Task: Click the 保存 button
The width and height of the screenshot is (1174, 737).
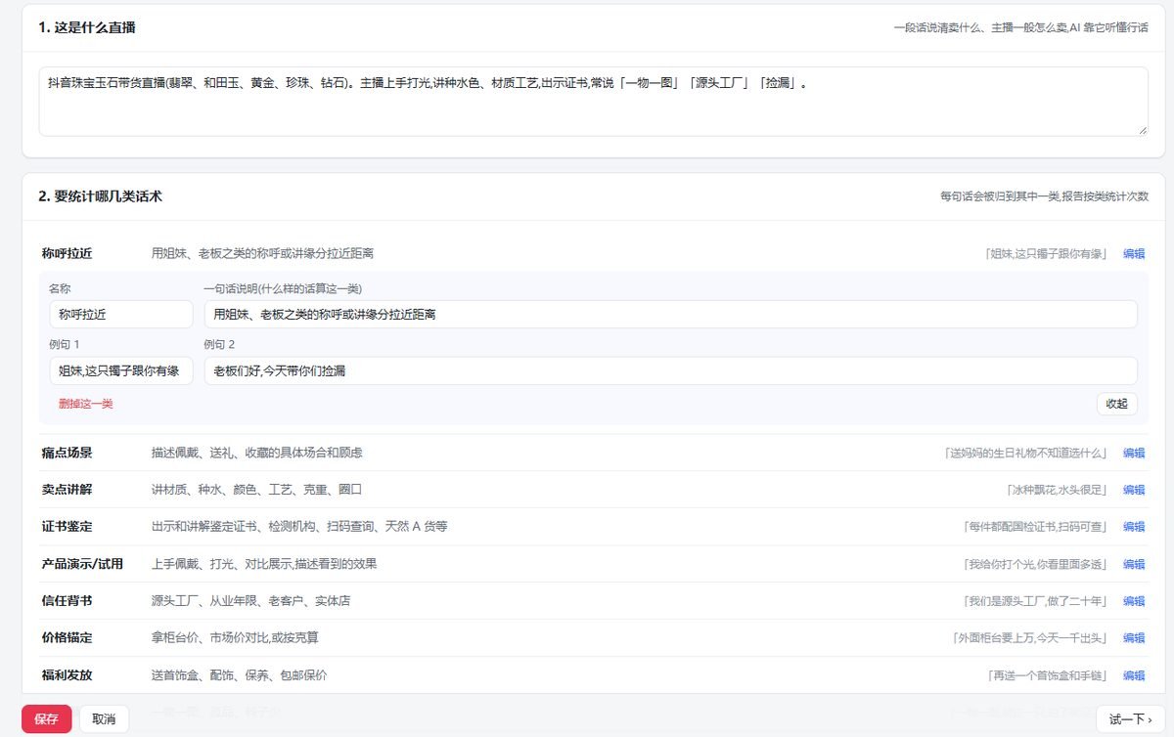Action: tap(46, 719)
